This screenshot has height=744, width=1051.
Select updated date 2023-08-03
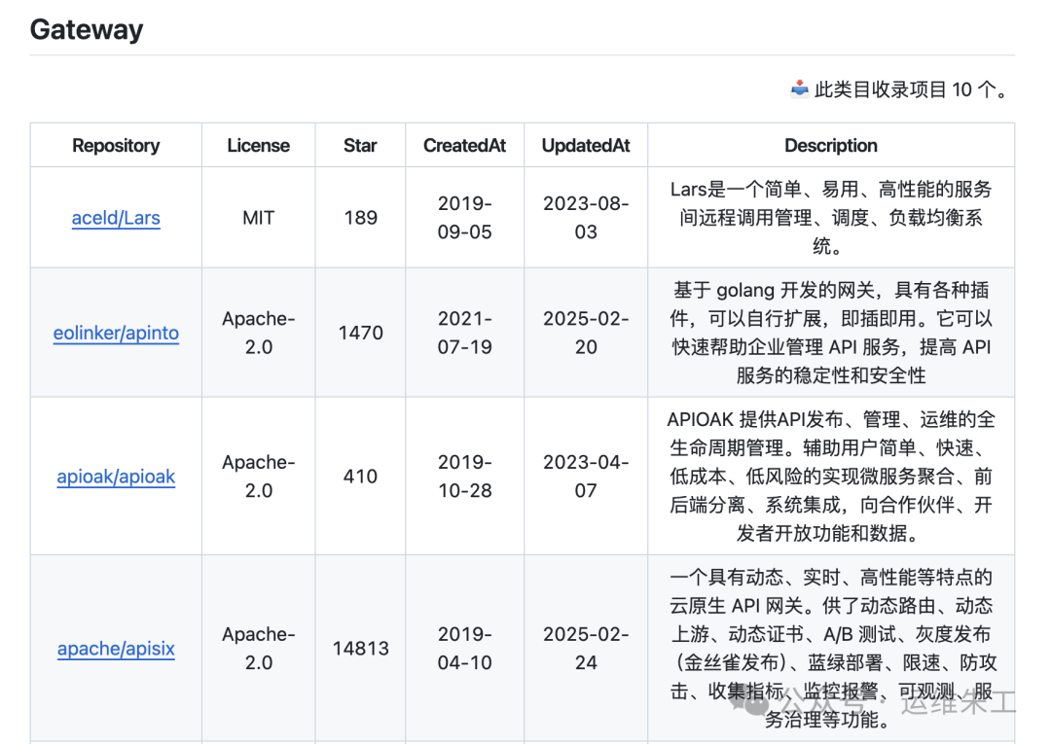586,218
